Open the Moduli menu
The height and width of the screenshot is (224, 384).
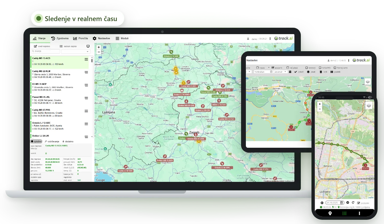(x=122, y=38)
